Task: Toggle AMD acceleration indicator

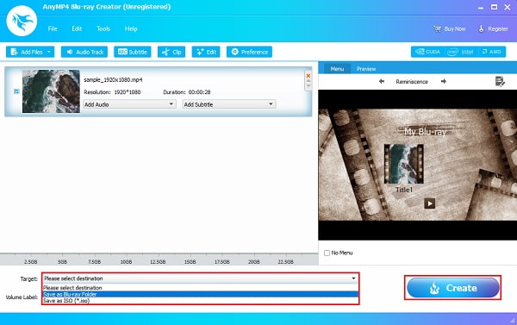Action: coord(491,52)
